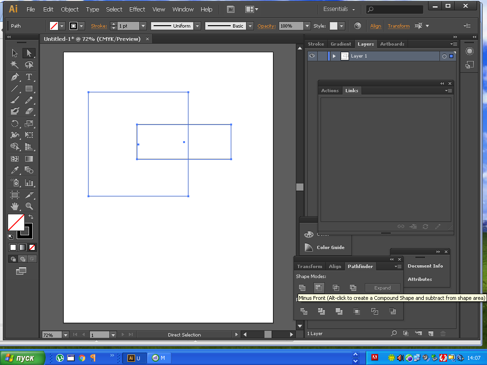Click the Unite shape mode icon
This screenshot has height=365, width=487.
pos(302,288)
